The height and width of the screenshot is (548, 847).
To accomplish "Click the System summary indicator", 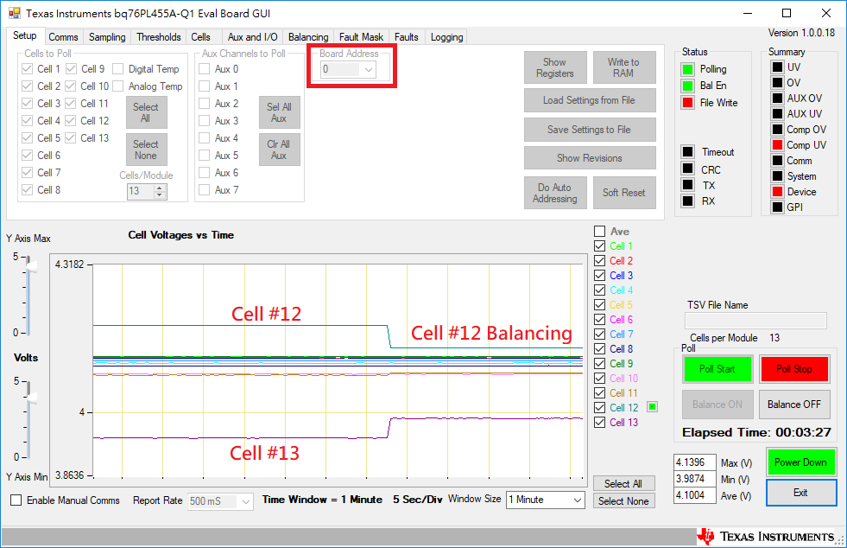I will (777, 175).
